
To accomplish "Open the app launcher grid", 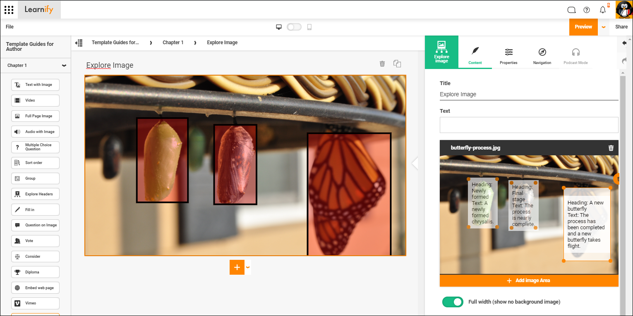I will (9, 10).
